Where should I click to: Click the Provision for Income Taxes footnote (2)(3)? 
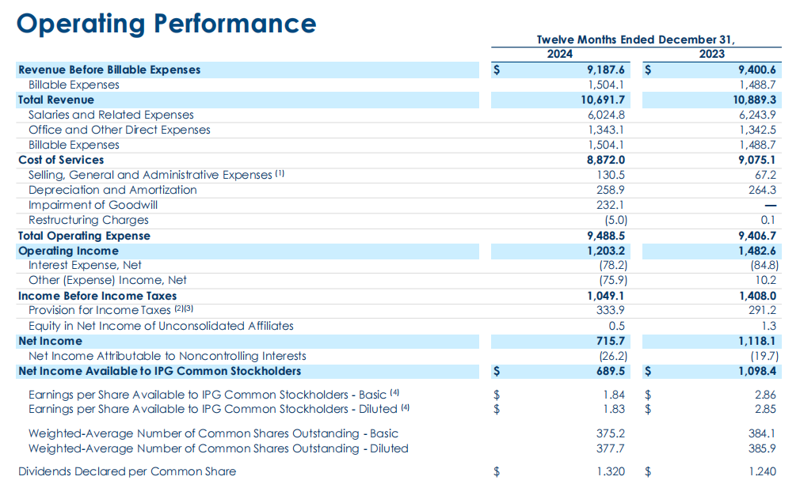184,308
